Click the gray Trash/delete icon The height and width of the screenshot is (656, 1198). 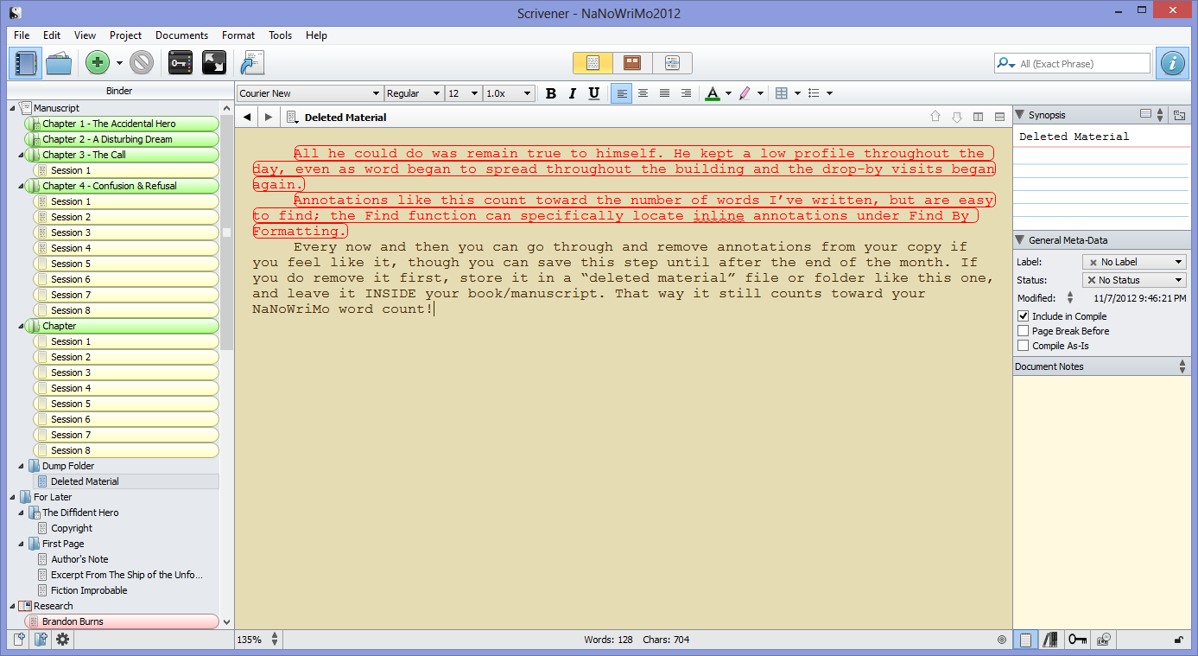pos(142,63)
